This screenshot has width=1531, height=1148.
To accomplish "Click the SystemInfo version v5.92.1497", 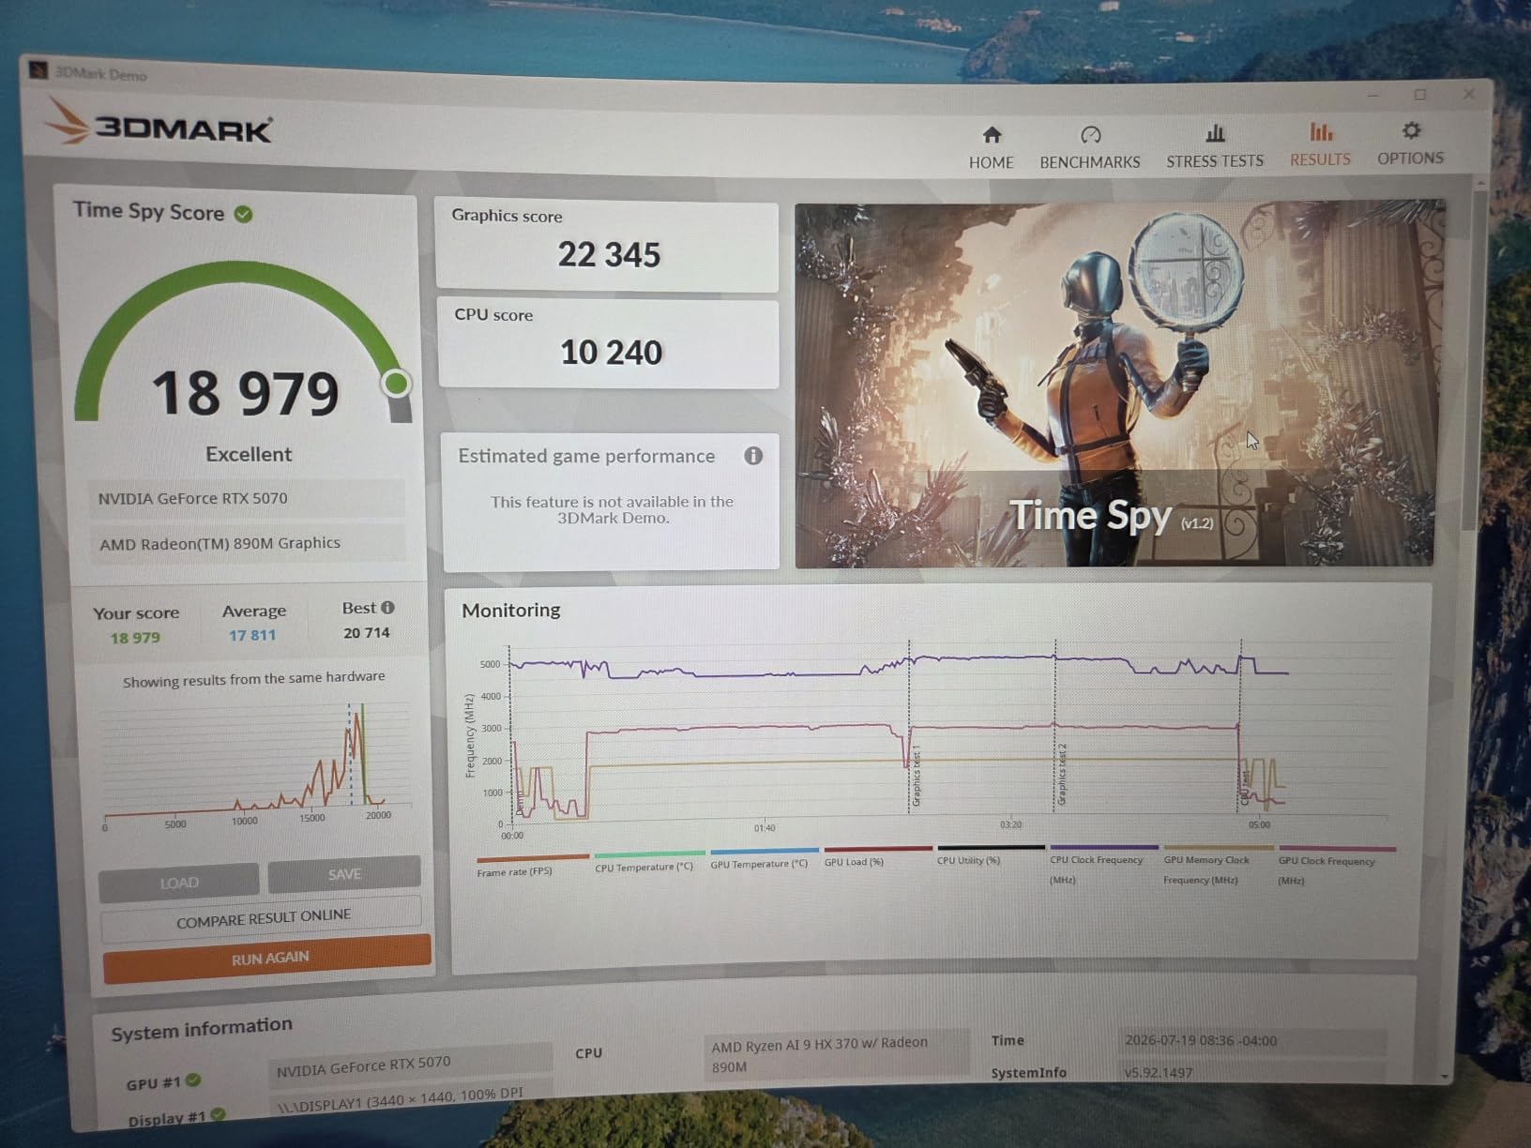I will [1253, 1072].
